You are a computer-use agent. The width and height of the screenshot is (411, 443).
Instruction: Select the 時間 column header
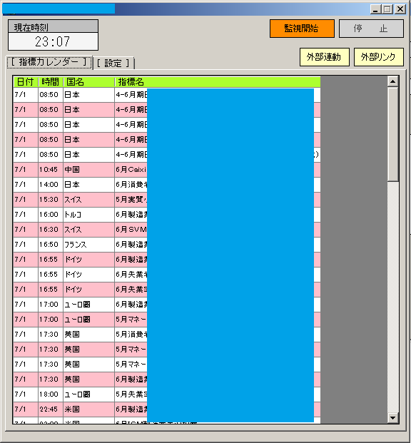click(51, 82)
